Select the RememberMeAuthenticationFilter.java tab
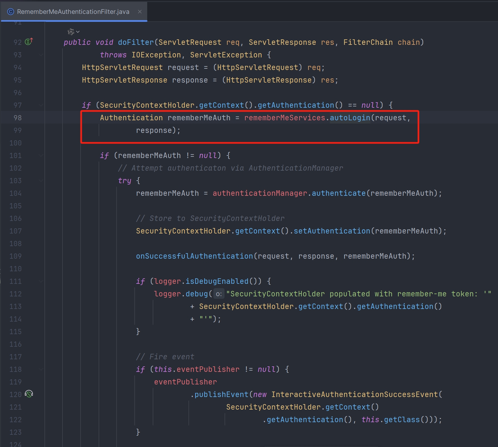 (x=73, y=12)
